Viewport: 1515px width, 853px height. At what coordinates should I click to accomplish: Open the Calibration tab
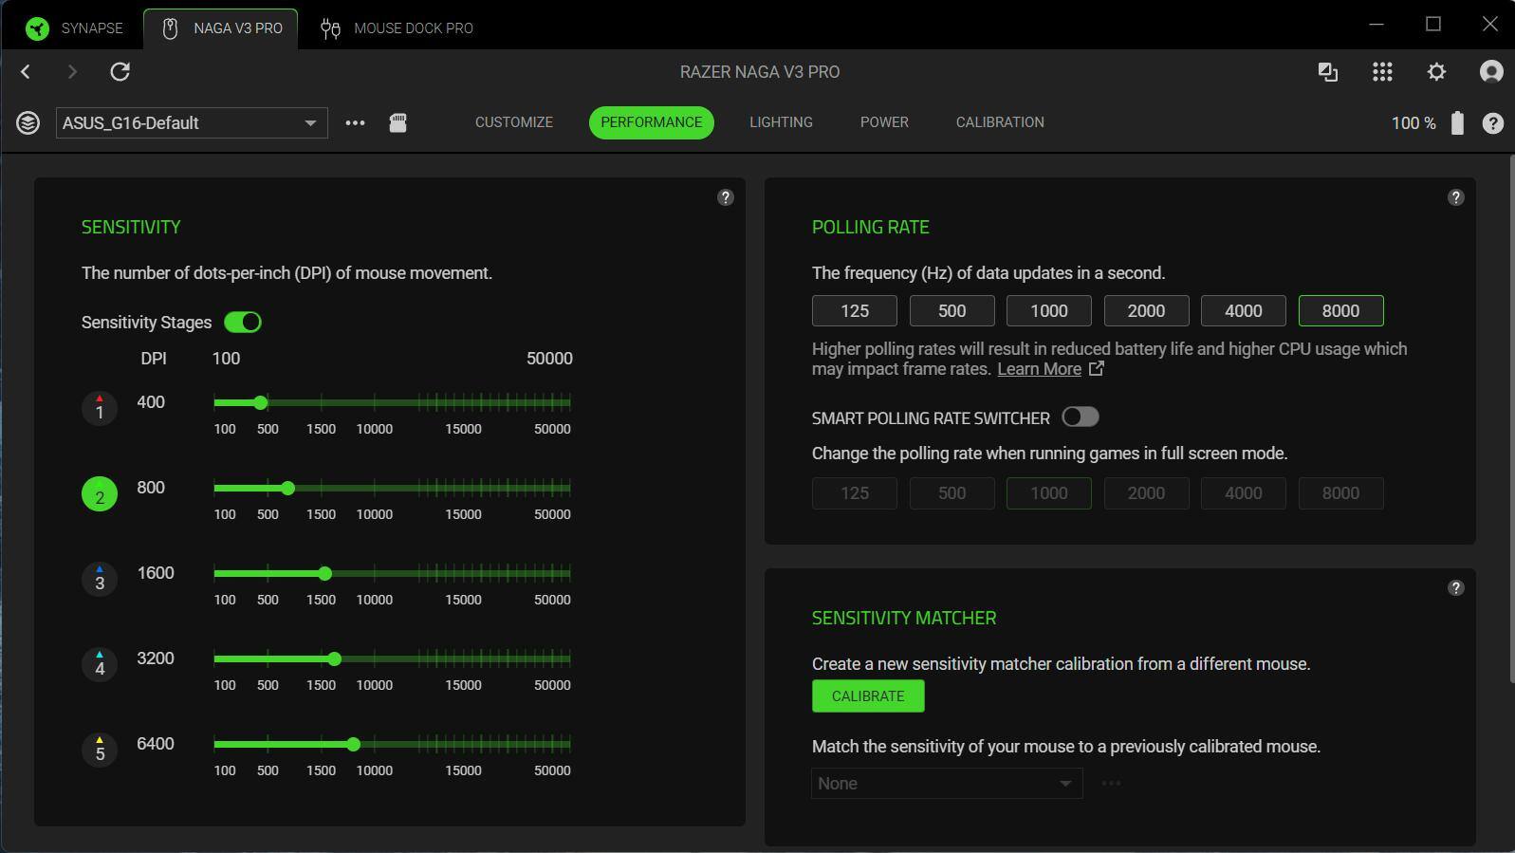click(1000, 122)
